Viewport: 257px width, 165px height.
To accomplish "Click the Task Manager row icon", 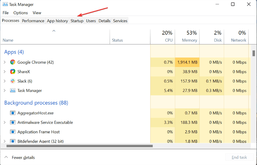I will [x=12, y=91].
